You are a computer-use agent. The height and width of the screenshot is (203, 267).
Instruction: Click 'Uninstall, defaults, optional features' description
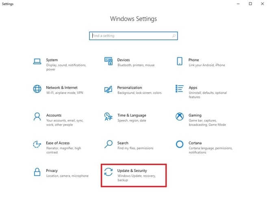tap(208, 95)
